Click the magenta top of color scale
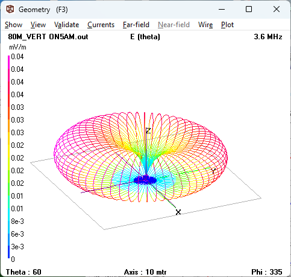This screenshot has height=277, width=291. click(x=8, y=59)
